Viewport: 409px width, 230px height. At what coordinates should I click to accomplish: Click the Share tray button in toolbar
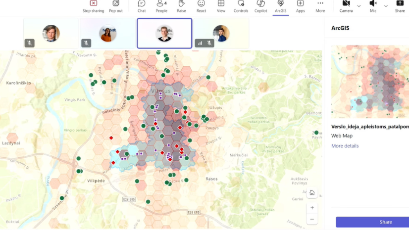tap(400, 6)
